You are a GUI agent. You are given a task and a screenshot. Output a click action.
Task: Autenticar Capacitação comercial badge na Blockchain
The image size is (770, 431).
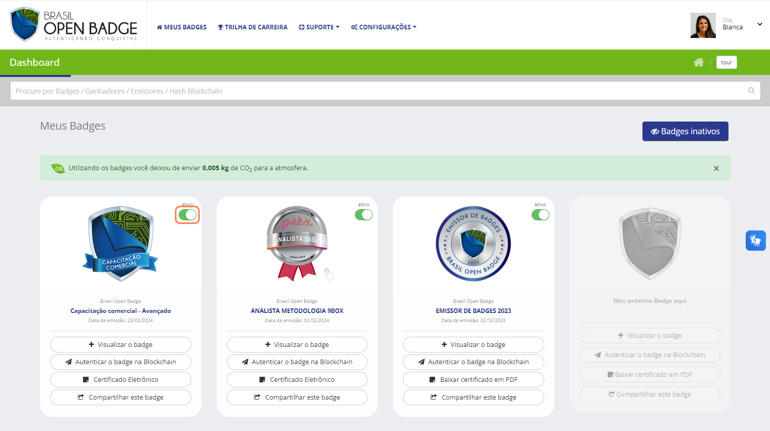[120, 362]
